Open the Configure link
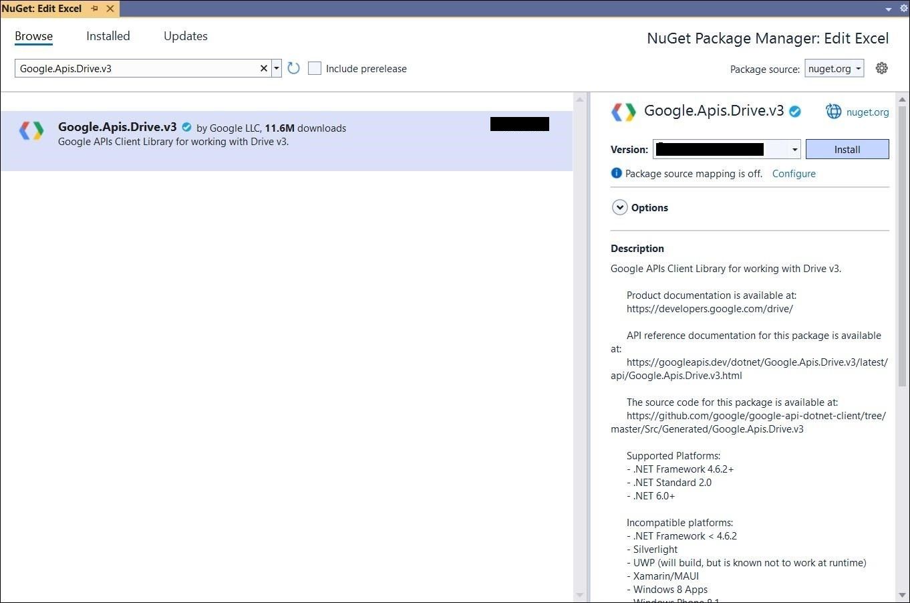Viewport: 910px width, 603px height. [793, 174]
